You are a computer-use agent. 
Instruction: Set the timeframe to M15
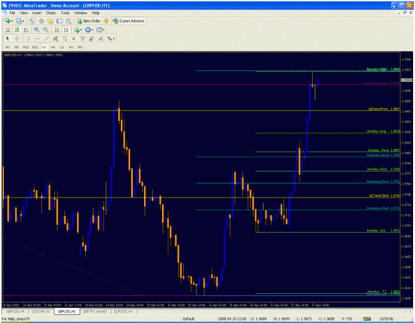[x=26, y=47]
